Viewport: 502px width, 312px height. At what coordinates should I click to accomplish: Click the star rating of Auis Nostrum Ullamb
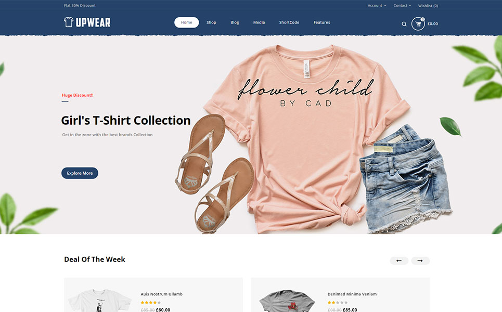tap(151, 303)
